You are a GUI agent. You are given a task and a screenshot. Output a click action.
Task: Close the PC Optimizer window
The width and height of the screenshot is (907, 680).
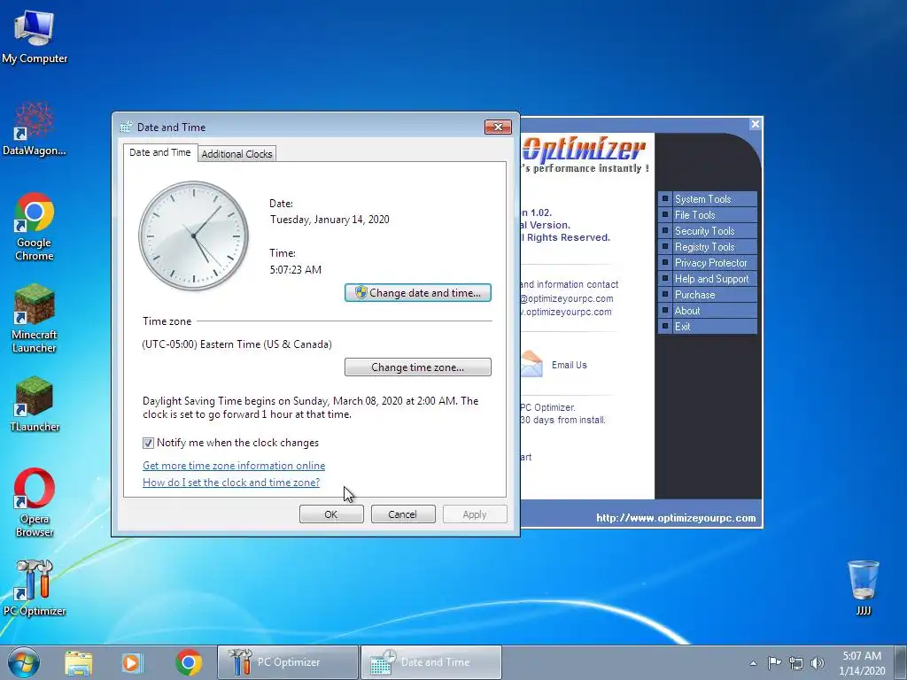click(755, 124)
